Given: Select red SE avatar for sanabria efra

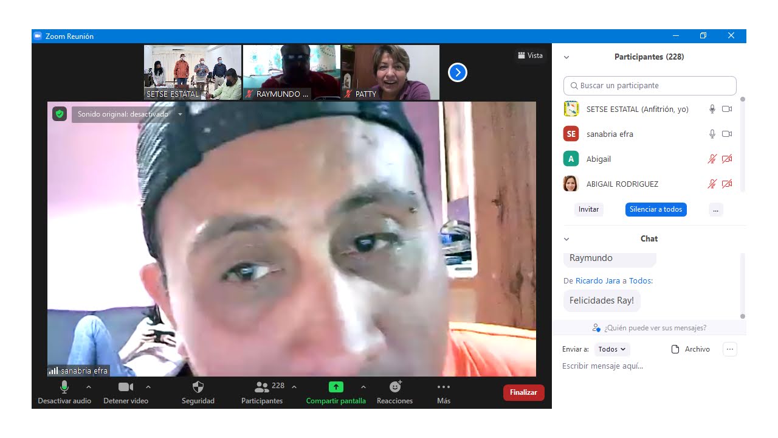Looking at the screenshot, I should [571, 134].
